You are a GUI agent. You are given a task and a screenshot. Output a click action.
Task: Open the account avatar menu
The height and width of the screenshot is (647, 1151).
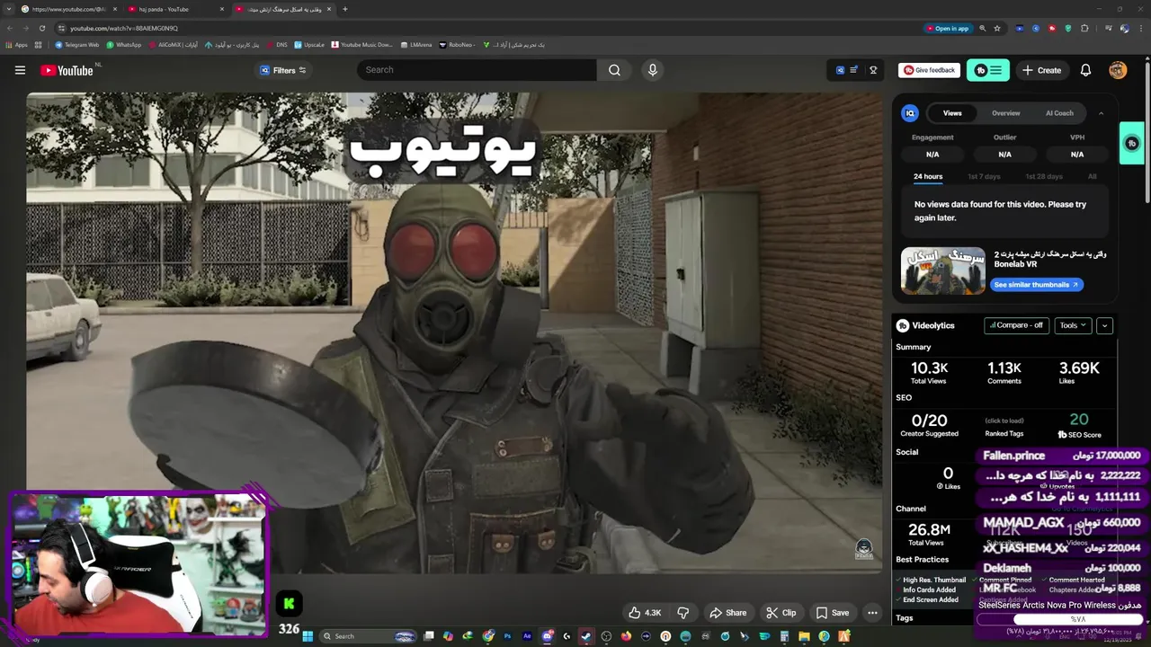1118,70
